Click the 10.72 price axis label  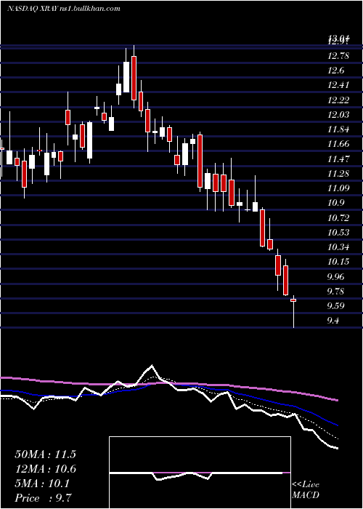[x=338, y=217]
